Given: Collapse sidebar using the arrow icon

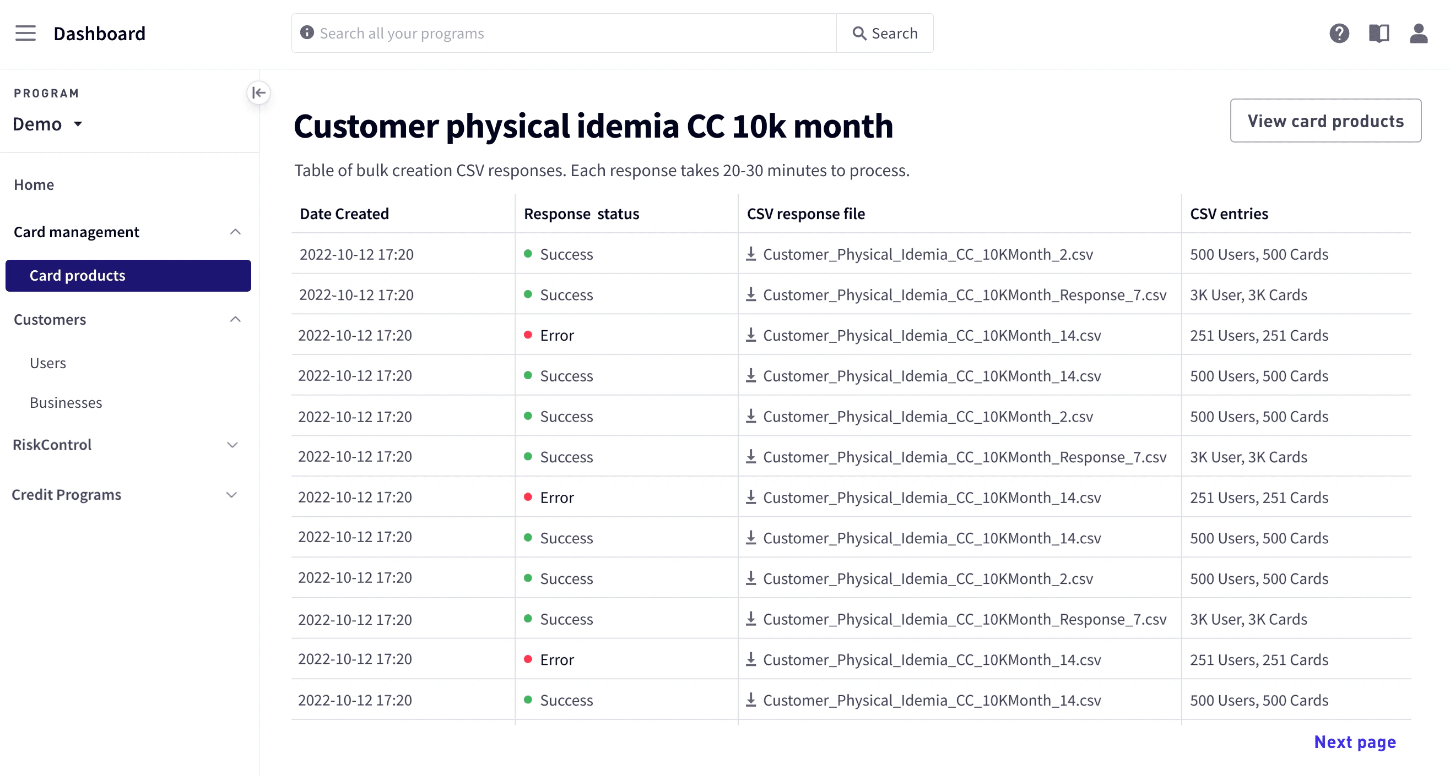Looking at the screenshot, I should pos(258,93).
